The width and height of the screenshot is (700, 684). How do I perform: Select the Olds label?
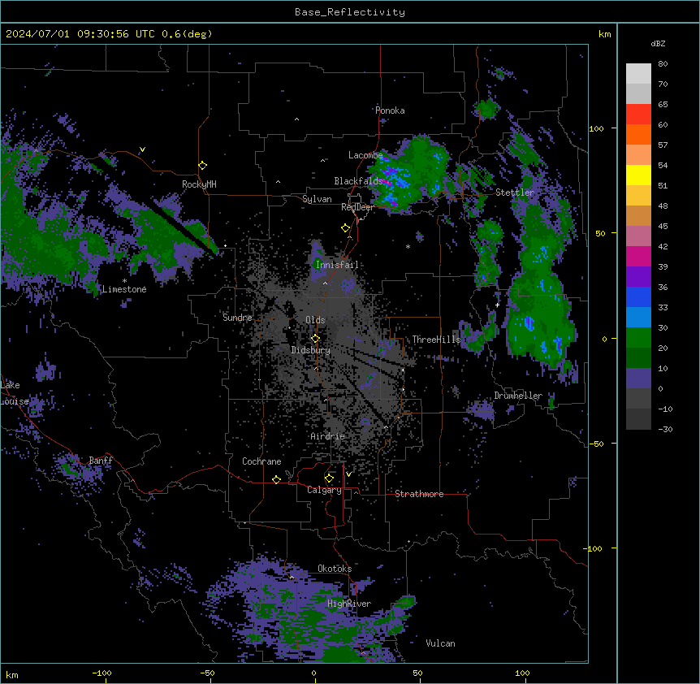pyautogui.click(x=315, y=320)
